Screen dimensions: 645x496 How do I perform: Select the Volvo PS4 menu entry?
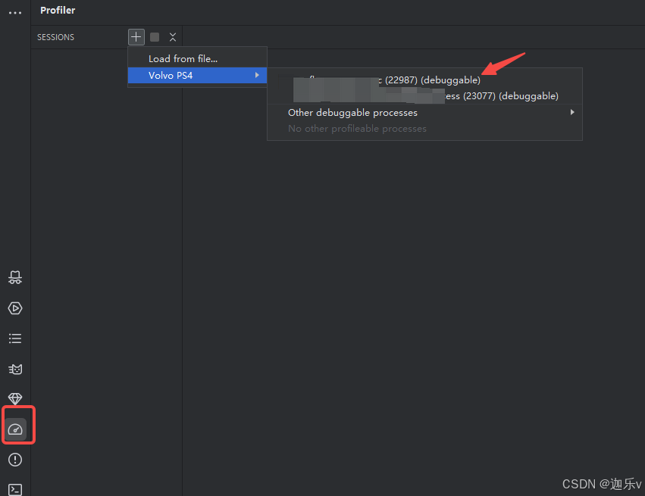pyautogui.click(x=168, y=75)
